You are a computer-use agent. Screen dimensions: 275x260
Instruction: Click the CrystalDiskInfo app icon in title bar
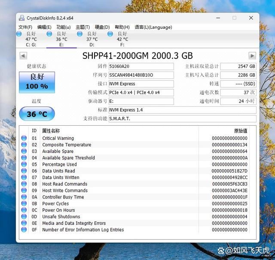pyautogui.click(x=21, y=18)
